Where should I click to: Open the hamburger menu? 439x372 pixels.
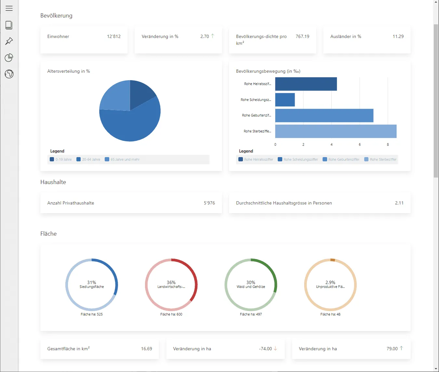point(9,8)
